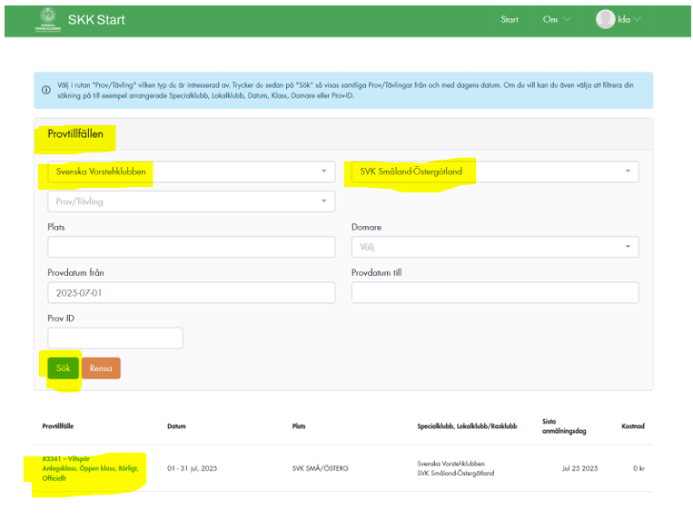Click the orange Rensa button

coord(101,368)
